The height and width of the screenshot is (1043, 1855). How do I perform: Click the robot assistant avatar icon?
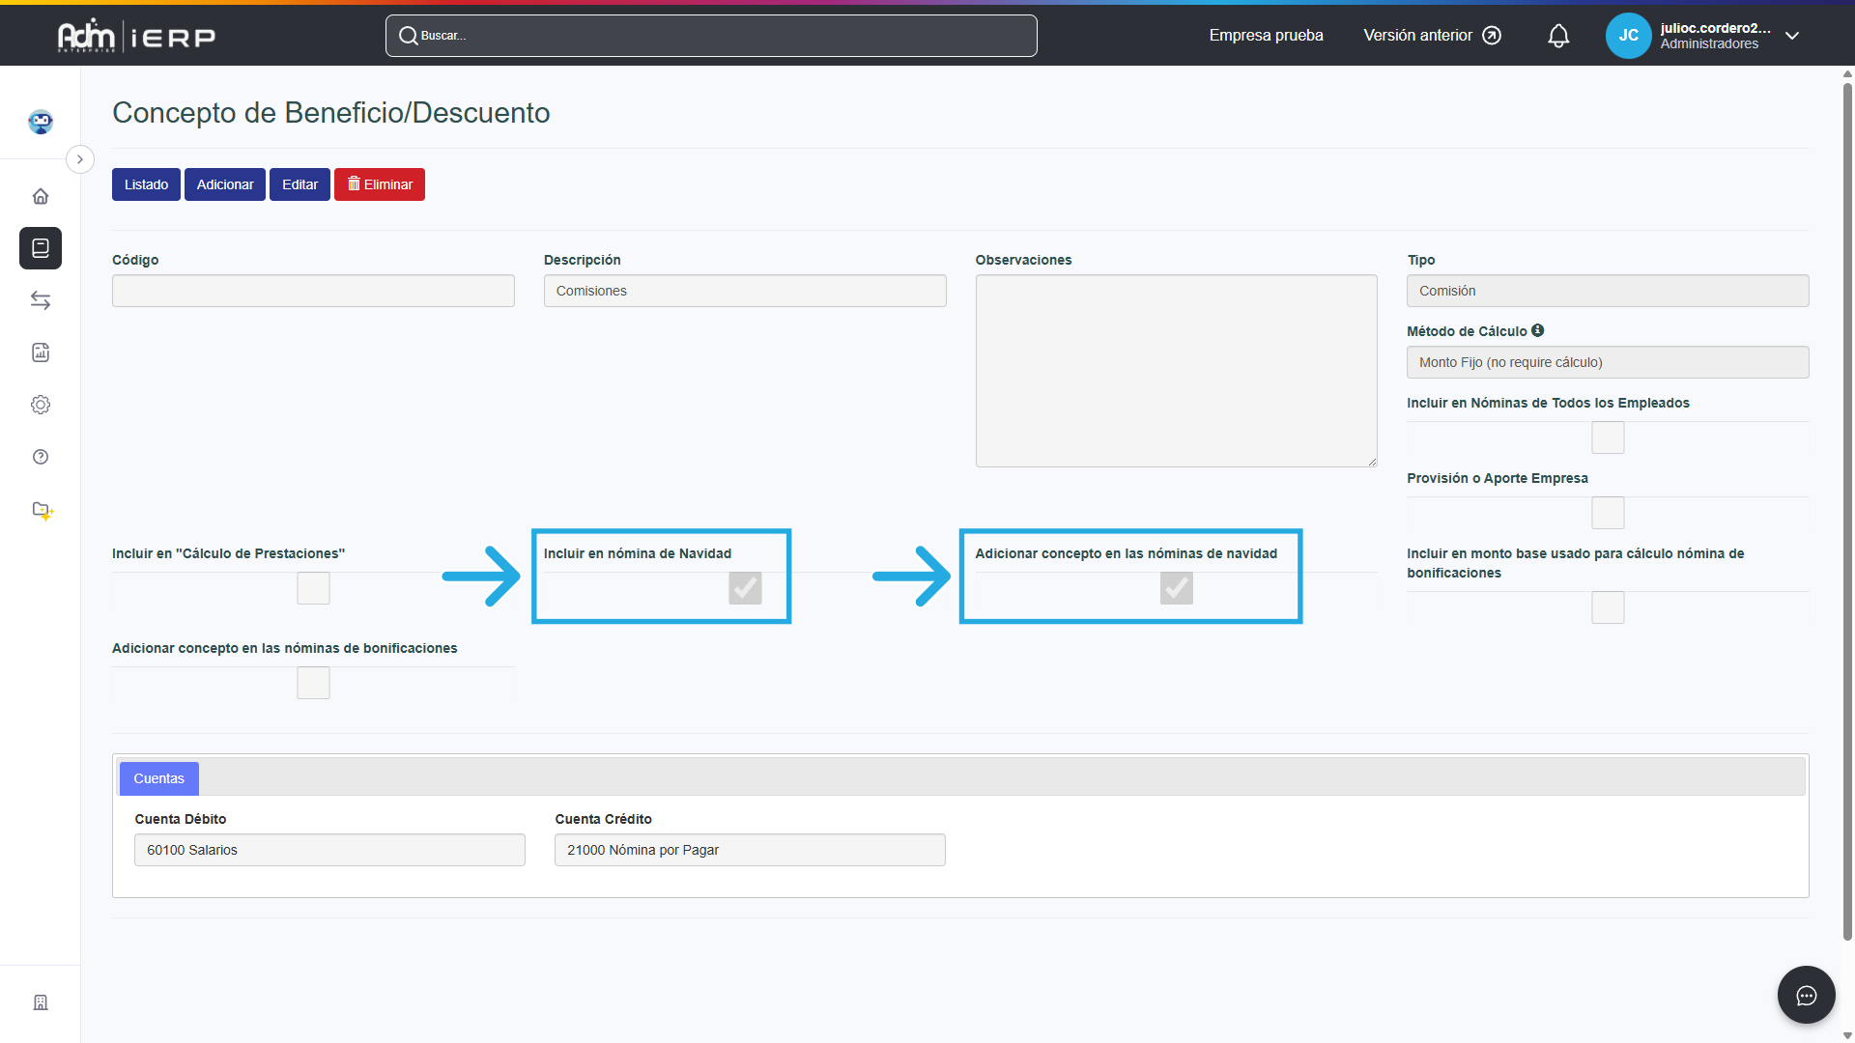(x=41, y=122)
